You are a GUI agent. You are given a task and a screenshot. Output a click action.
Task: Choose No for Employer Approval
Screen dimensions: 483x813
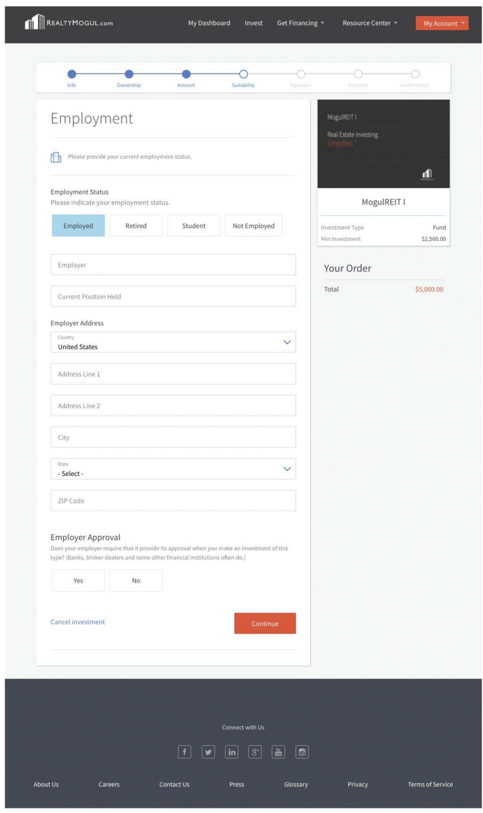coord(136,581)
